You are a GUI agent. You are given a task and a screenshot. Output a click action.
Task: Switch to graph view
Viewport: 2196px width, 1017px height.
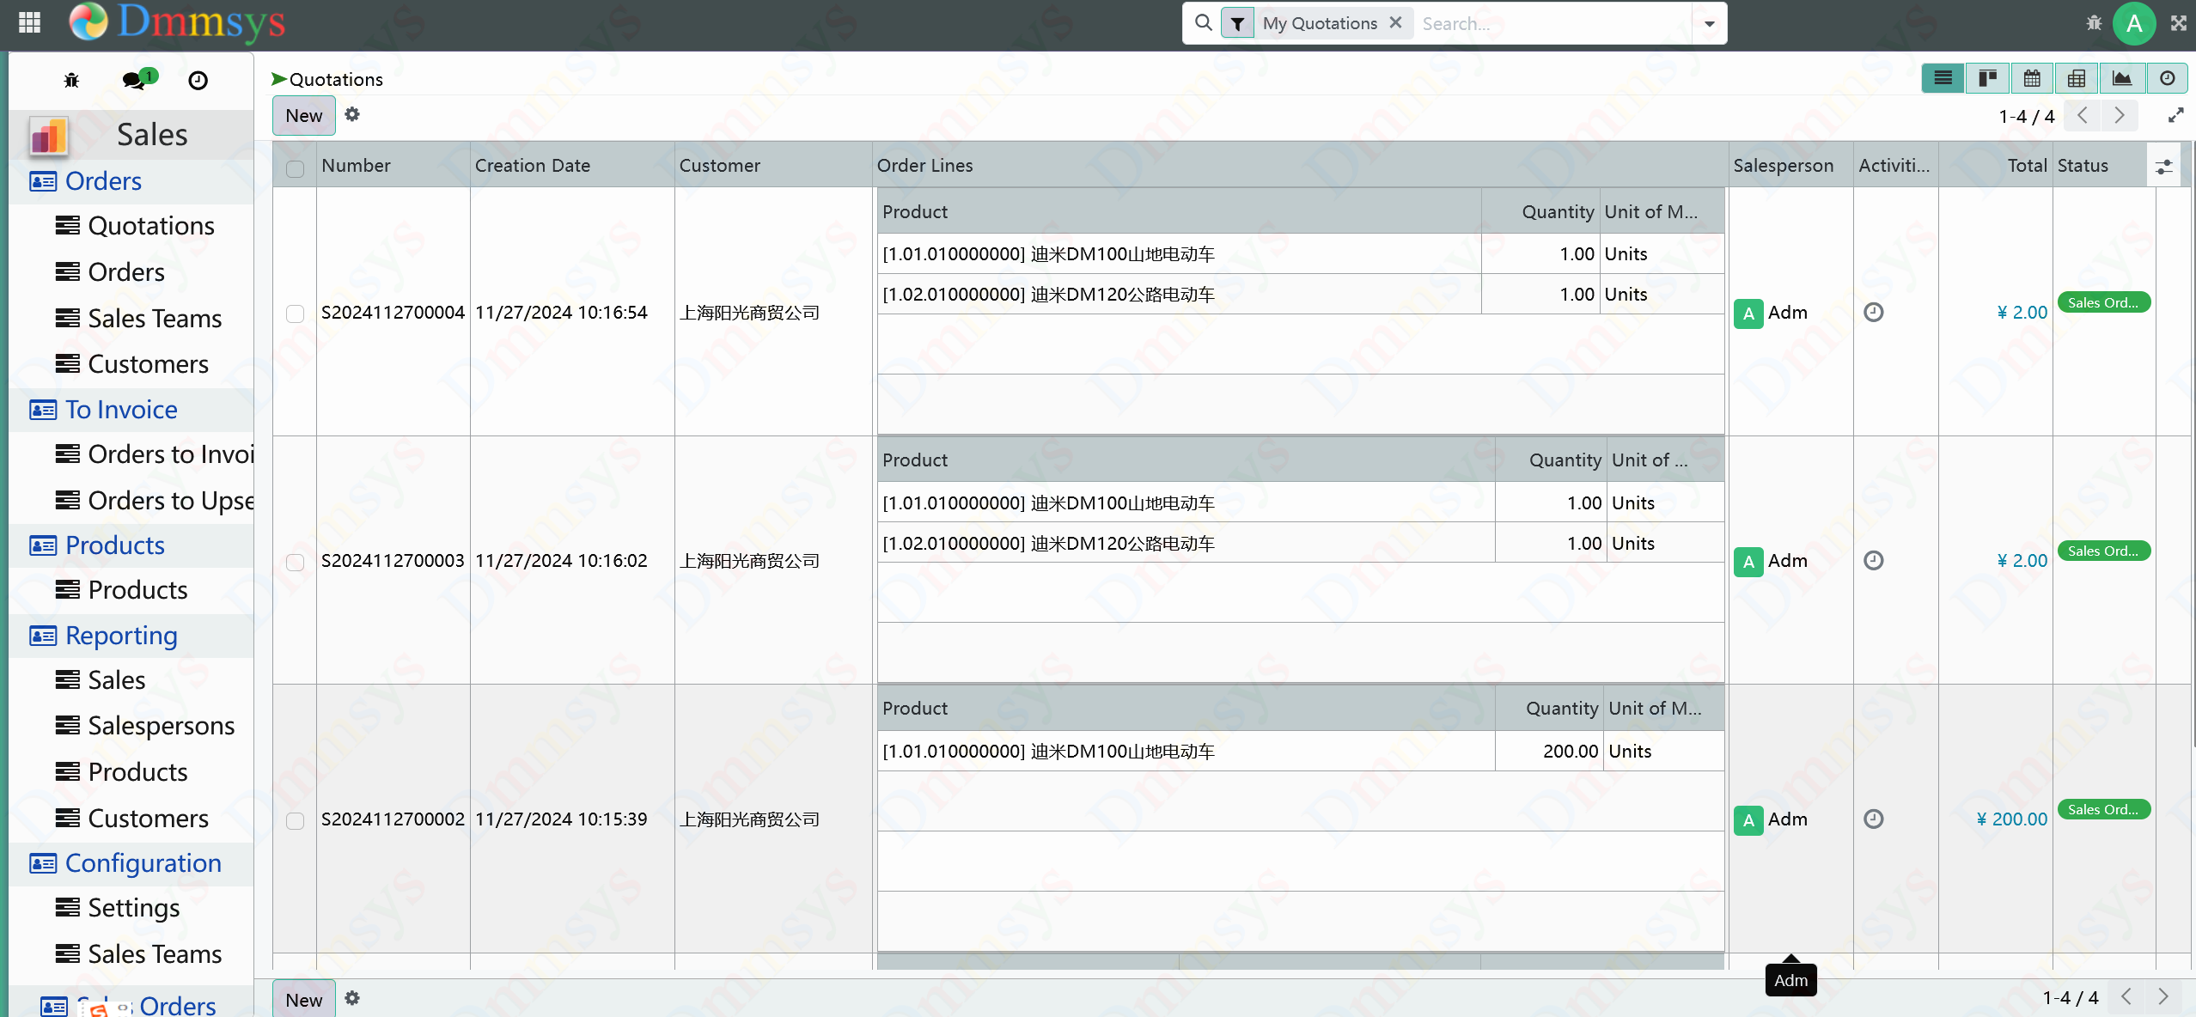click(x=2122, y=79)
